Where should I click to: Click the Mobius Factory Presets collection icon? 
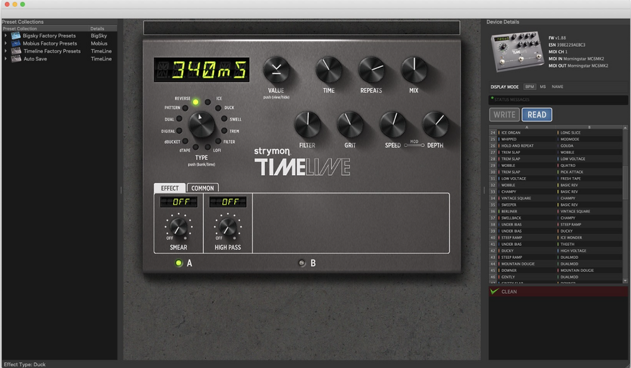(16, 43)
